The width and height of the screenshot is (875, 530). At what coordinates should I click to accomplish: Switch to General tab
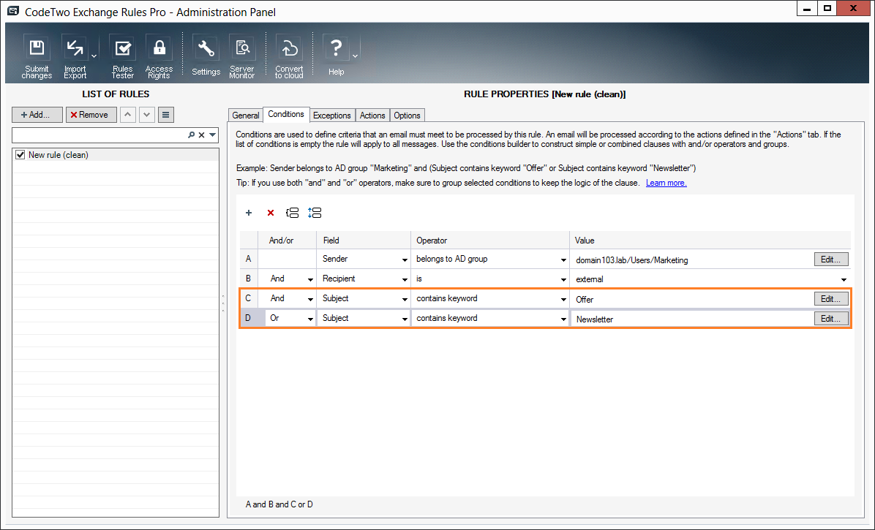(x=246, y=116)
